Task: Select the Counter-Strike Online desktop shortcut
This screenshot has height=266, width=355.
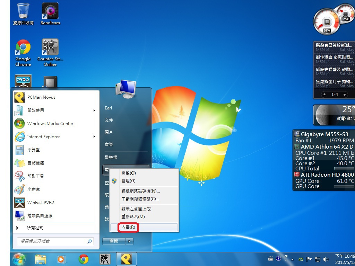Action: [50, 53]
